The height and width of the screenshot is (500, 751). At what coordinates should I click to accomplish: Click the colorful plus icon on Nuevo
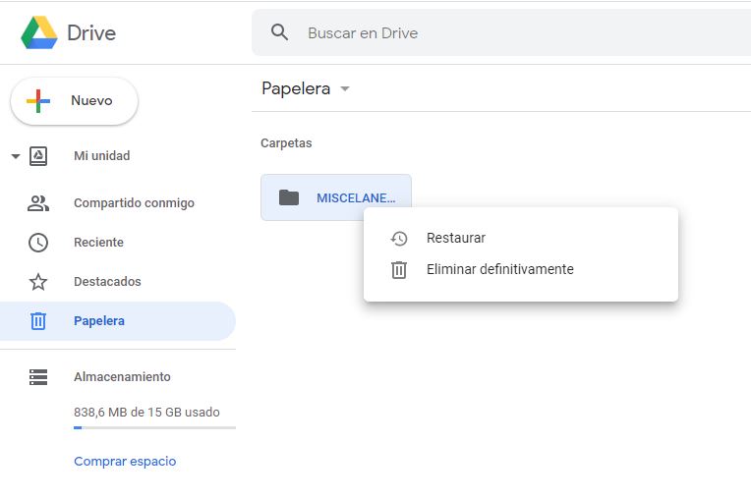point(38,101)
